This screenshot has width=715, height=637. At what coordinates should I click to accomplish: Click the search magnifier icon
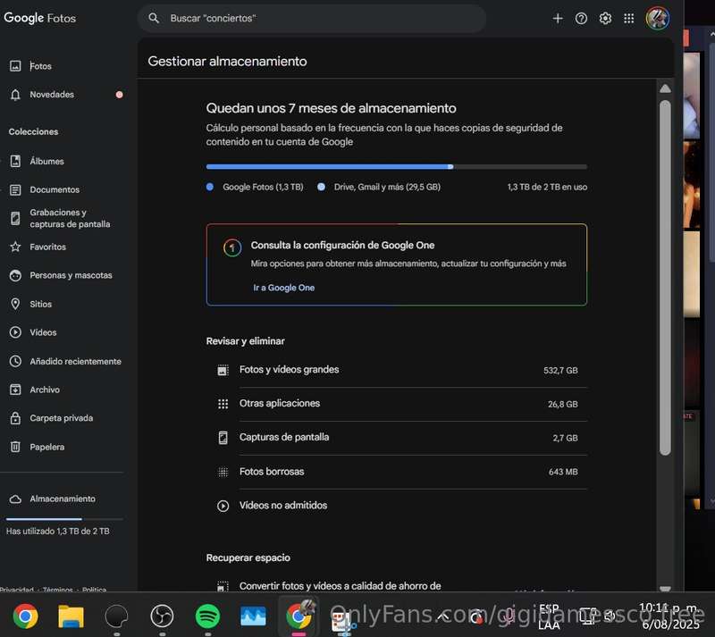coord(154,18)
